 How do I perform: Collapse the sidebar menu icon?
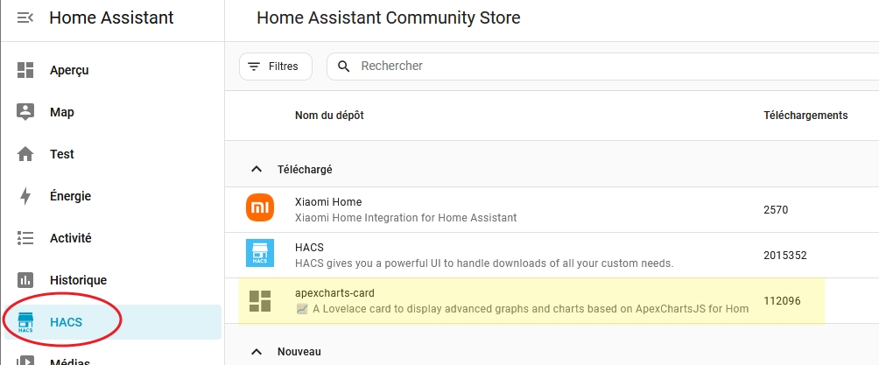(x=25, y=18)
